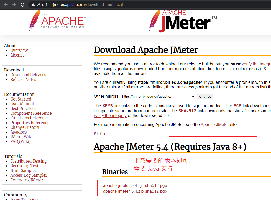Open the KEYS link

[x=99, y=134]
